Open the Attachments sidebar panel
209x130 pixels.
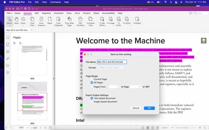point(8,59)
